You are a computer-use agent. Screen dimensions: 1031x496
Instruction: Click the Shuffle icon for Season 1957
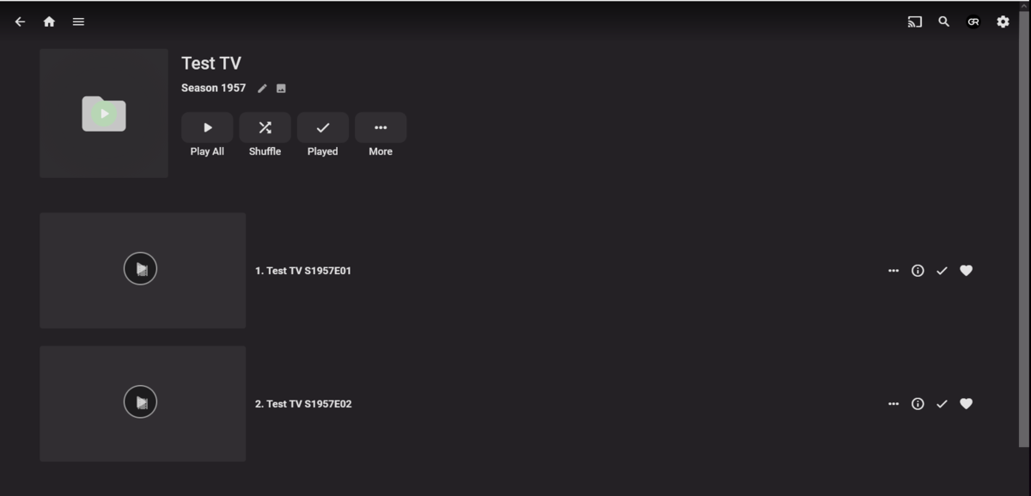(x=265, y=127)
